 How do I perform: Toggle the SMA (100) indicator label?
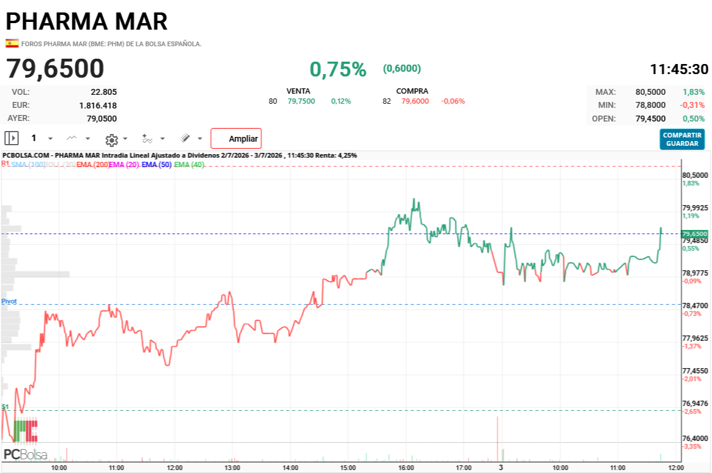(28, 164)
